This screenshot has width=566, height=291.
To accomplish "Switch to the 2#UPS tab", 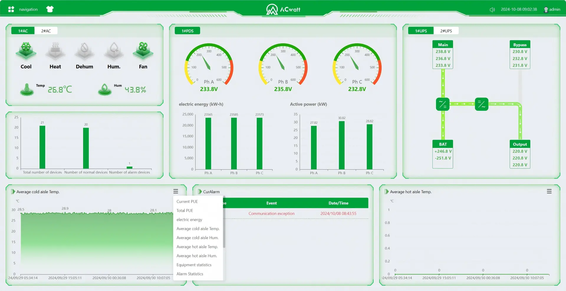I will [x=446, y=31].
